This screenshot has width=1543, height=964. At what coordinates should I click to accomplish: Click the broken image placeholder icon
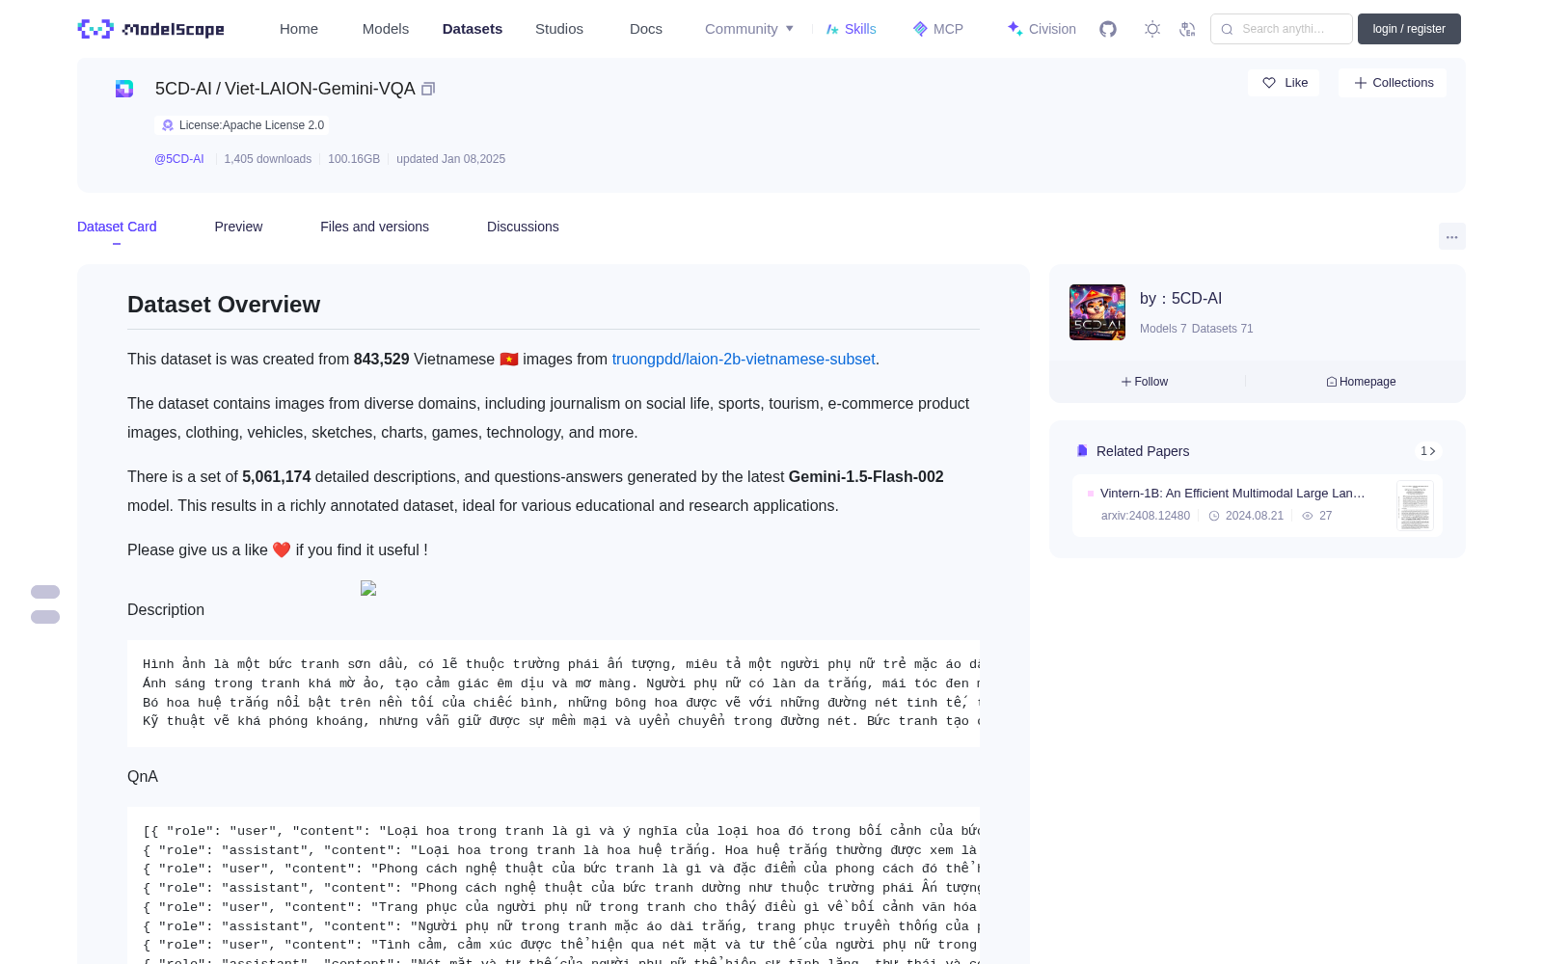click(x=368, y=588)
